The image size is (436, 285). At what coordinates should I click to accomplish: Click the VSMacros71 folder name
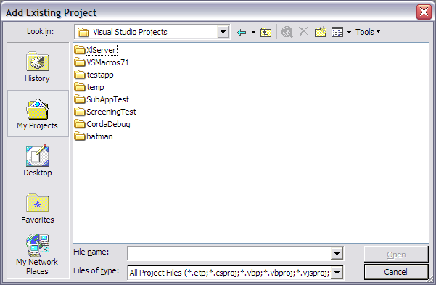point(107,62)
